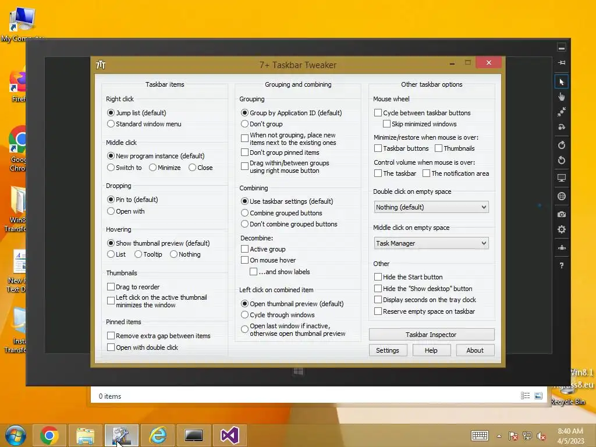Check Don't group pinned items
Viewport: 596px width, 447px height.
click(280, 152)
